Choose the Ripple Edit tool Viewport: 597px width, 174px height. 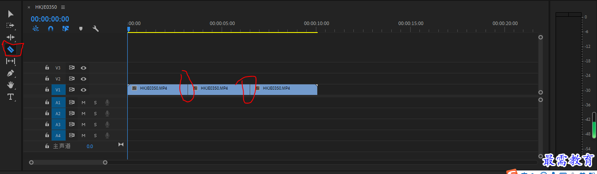(x=11, y=38)
